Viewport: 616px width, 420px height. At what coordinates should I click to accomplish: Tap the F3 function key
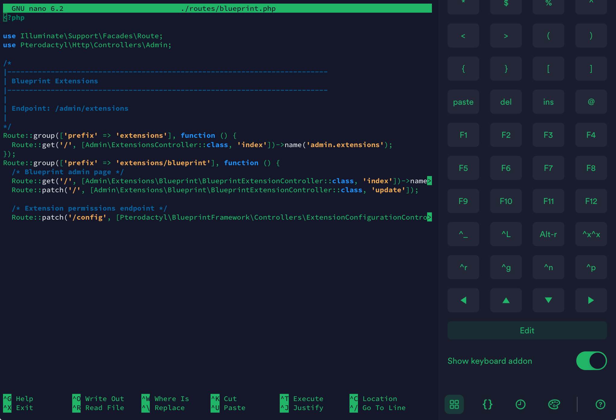(x=548, y=135)
